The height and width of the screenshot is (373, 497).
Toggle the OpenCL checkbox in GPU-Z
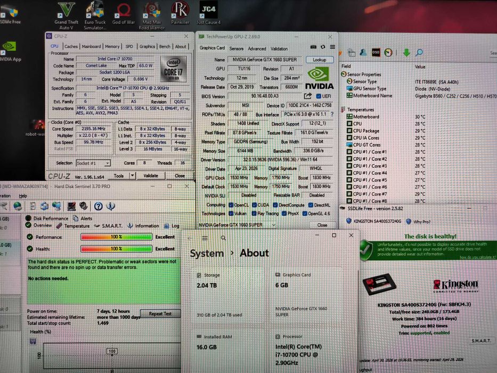pos(231,205)
